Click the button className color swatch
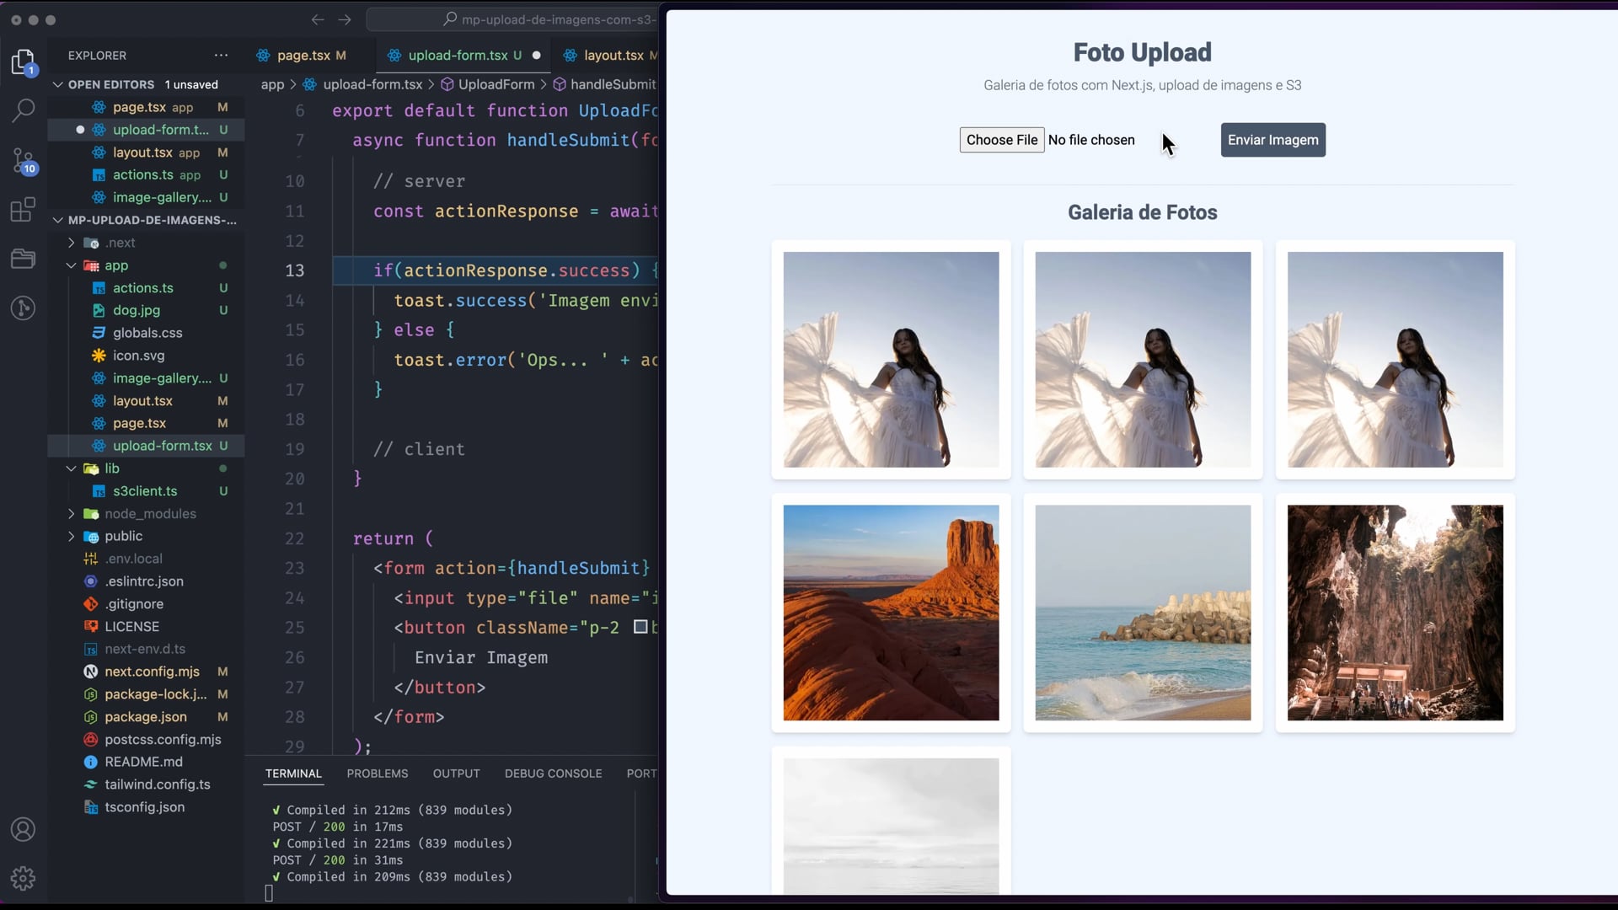The image size is (1618, 910). coord(640,627)
